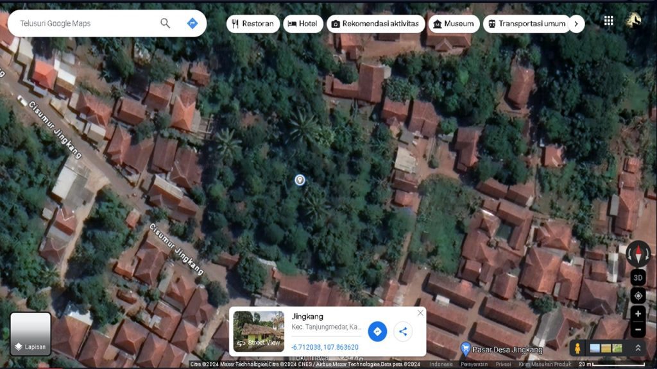The height and width of the screenshot is (369, 657).
Task: Get directions to Jingkang from info card
Action: point(377,331)
